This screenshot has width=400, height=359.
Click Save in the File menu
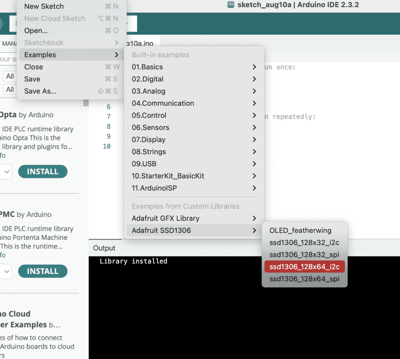pos(71,79)
